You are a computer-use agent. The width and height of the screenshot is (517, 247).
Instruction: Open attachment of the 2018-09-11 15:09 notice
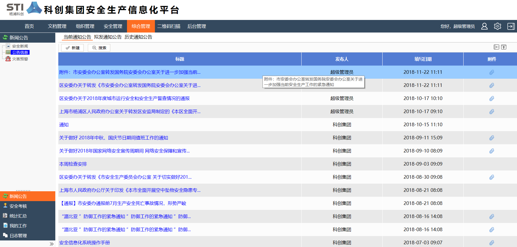coord(492,138)
